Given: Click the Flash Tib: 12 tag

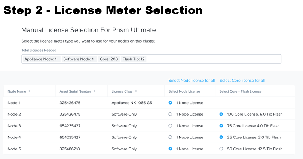Looking at the screenshot, I should [x=134, y=59].
